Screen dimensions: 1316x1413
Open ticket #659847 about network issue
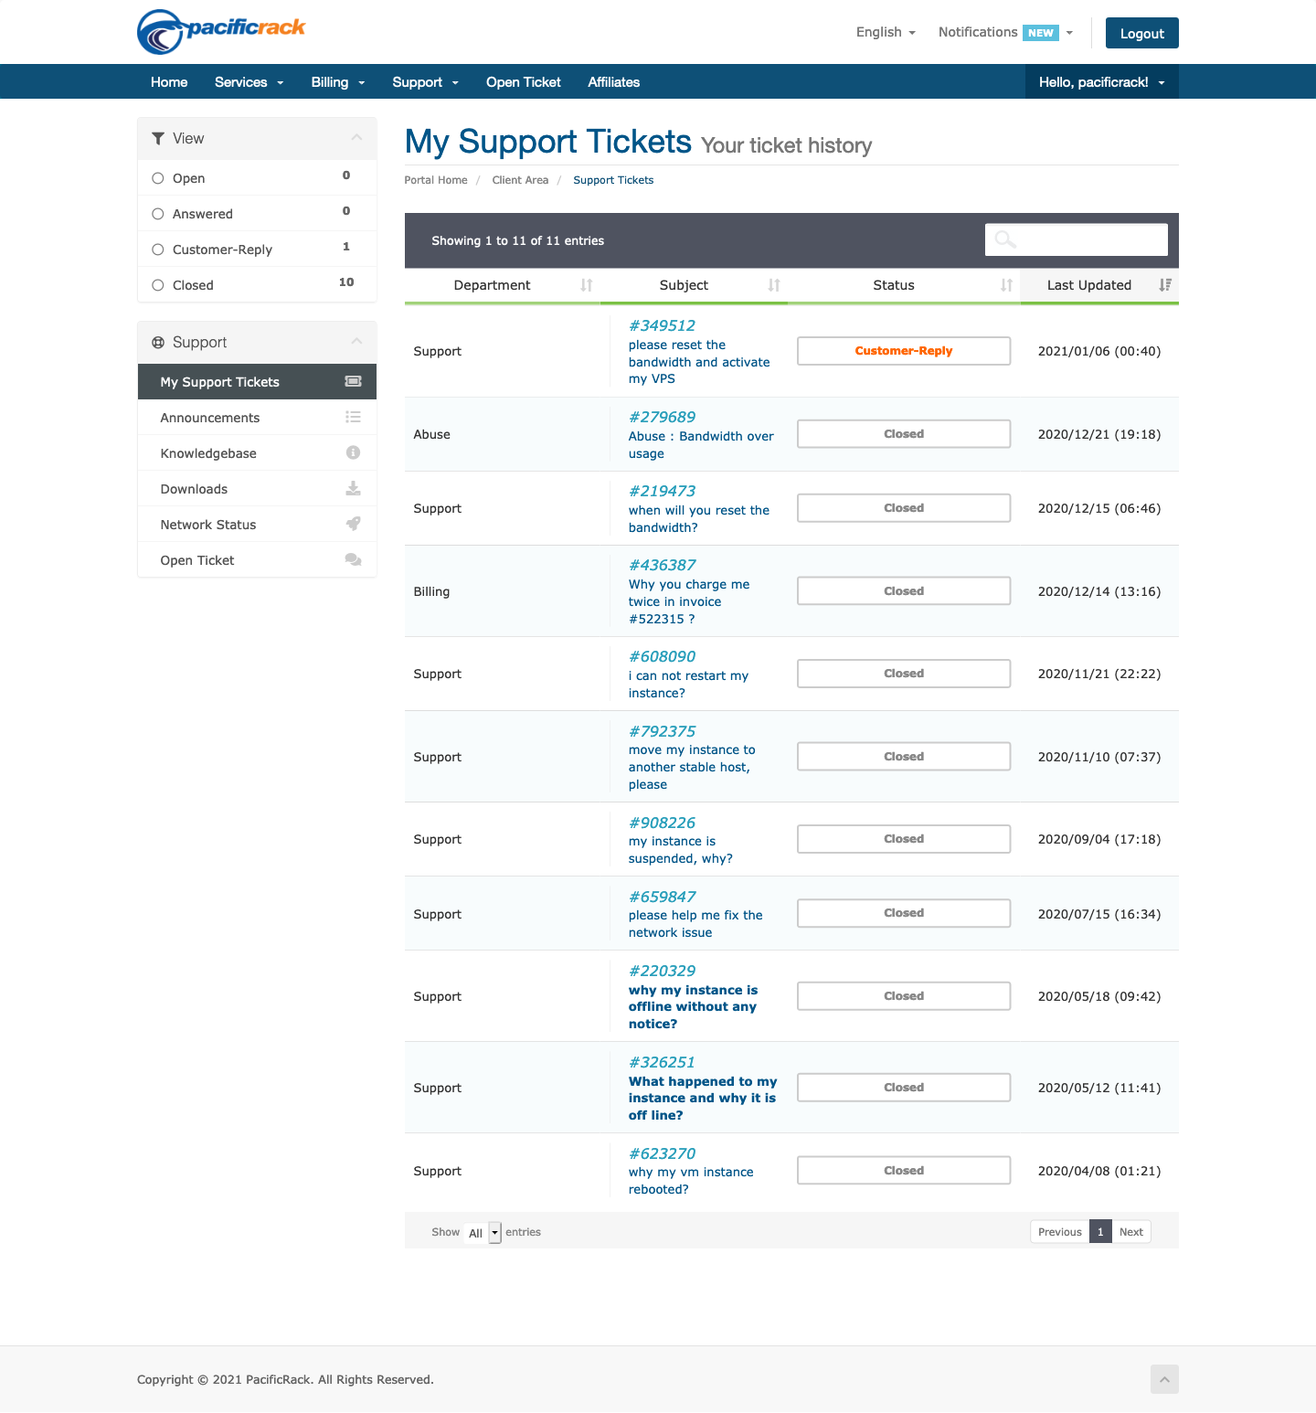coord(662,897)
